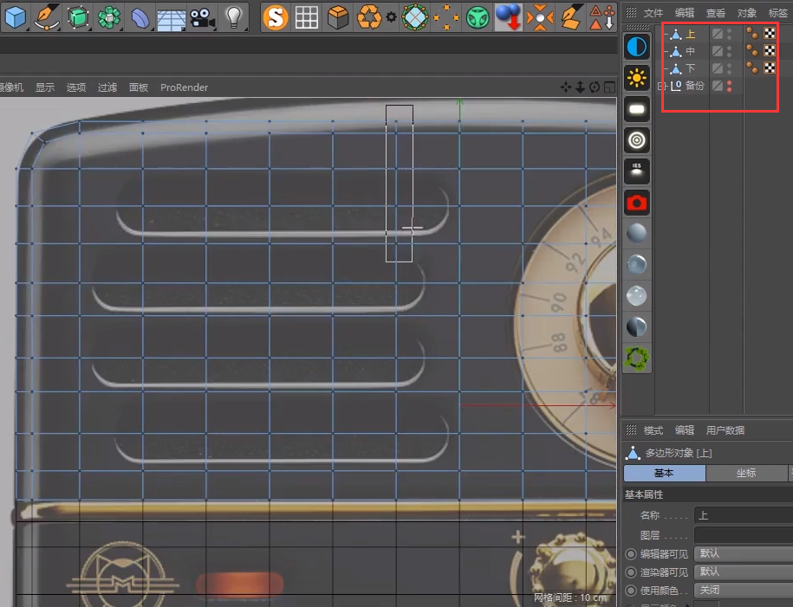Click the IES light icon
The width and height of the screenshot is (793, 607).
tap(637, 171)
